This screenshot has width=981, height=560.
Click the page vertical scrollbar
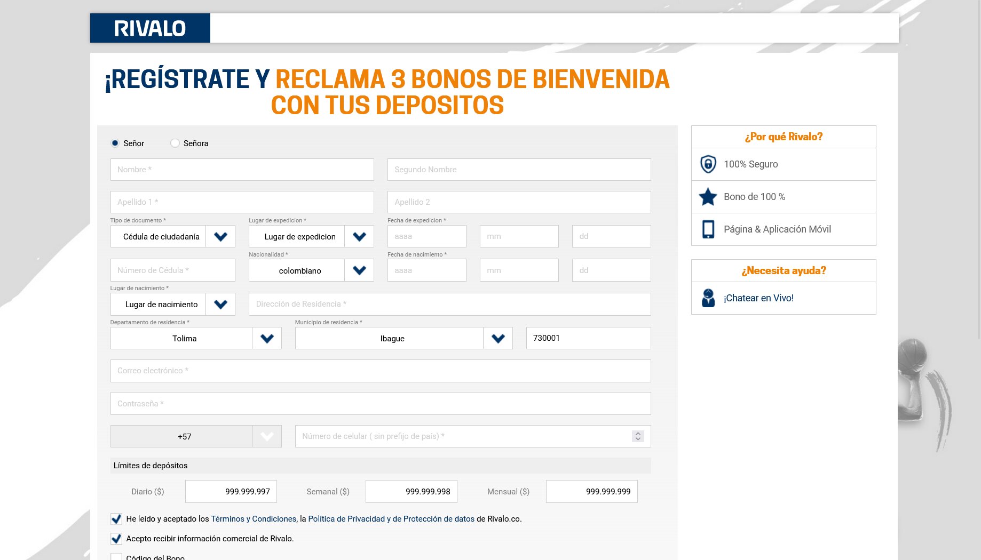coord(978,171)
